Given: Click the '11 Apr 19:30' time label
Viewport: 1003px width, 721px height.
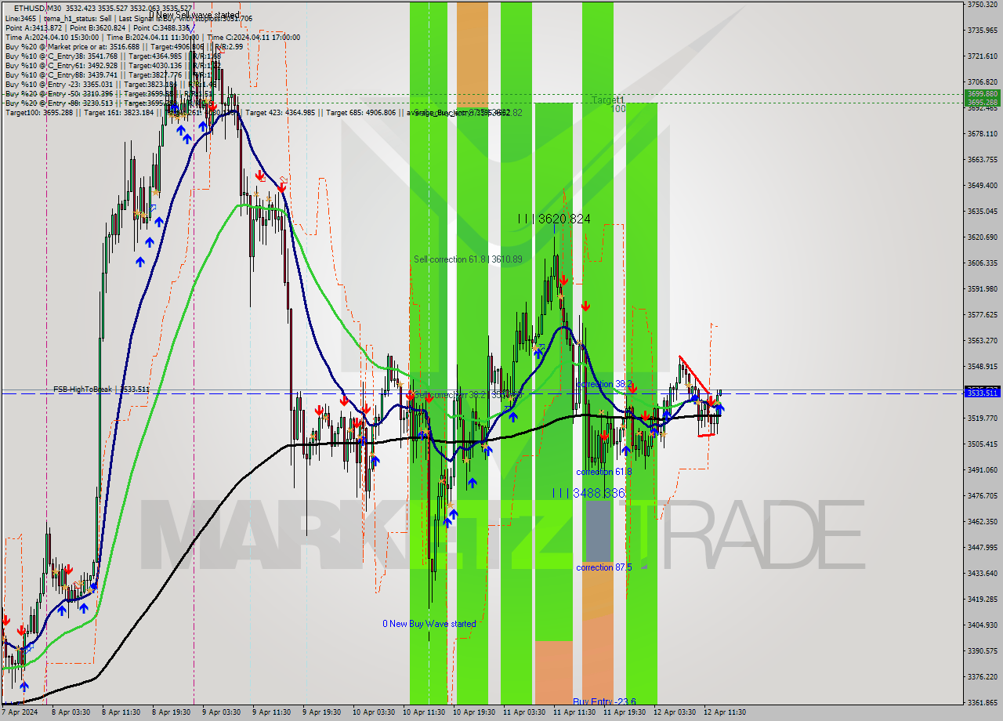Looking at the screenshot, I should (x=625, y=713).
